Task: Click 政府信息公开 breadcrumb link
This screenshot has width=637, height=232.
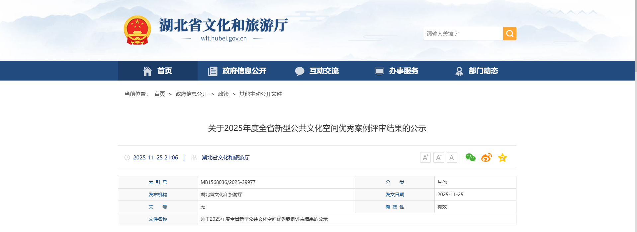Action: [x=191, y=94]
